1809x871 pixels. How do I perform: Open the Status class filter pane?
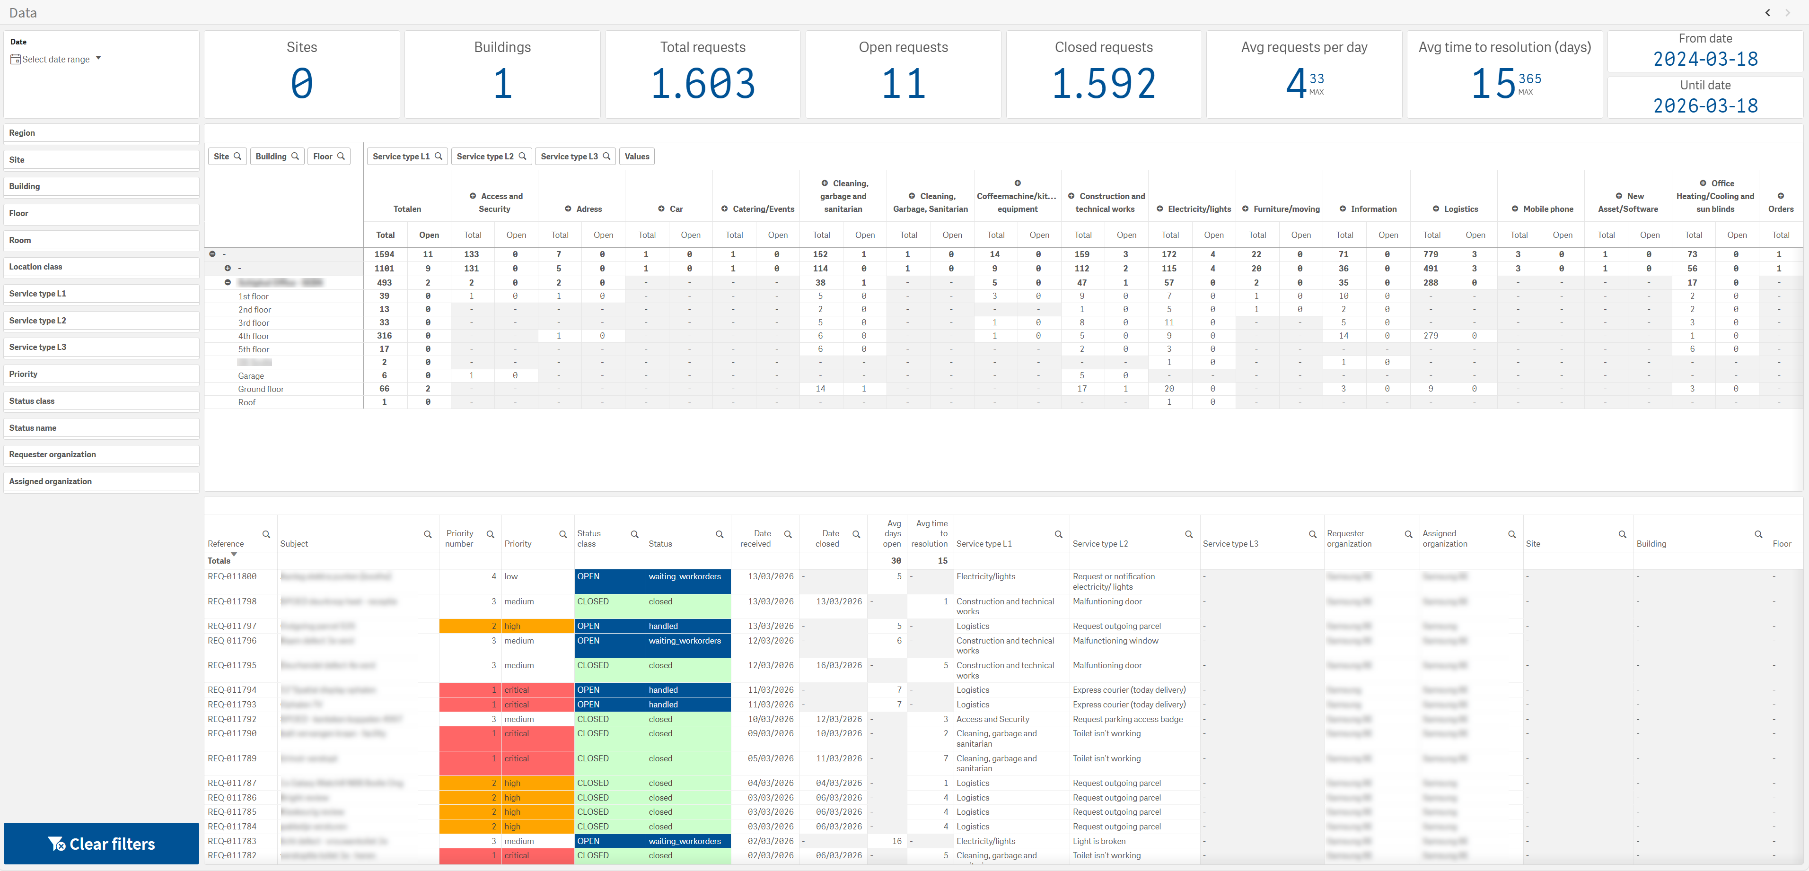tap(101, 401)
